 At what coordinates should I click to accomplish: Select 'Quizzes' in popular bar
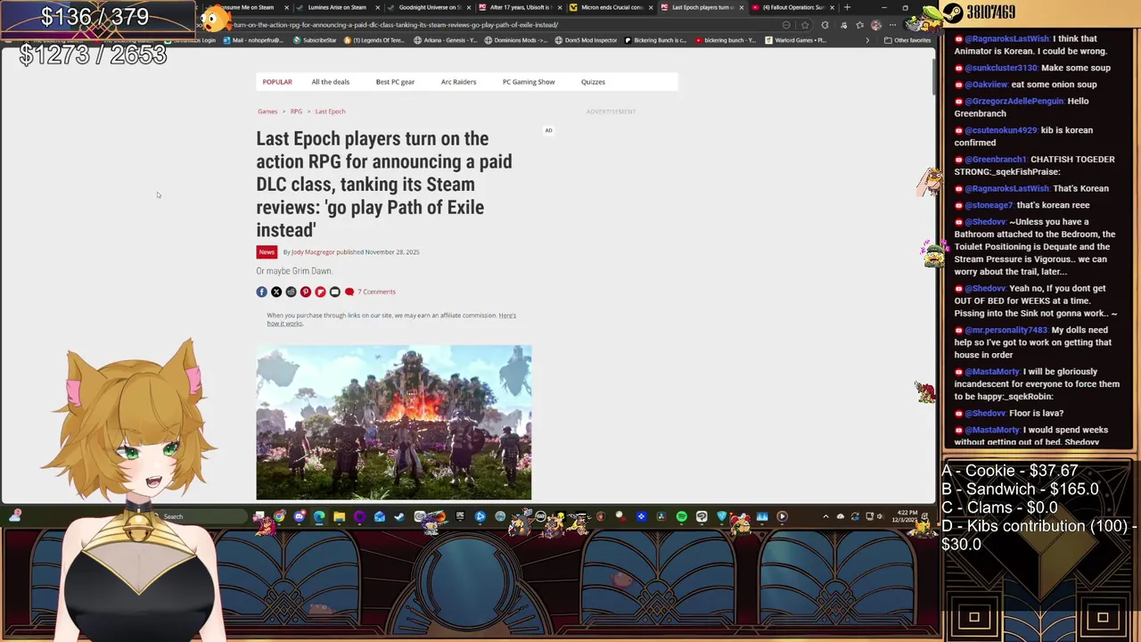[x=593, y=82]
